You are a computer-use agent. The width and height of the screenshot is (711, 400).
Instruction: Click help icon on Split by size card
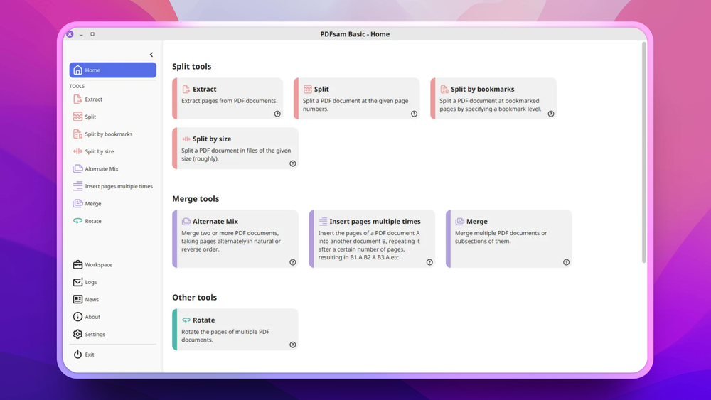[x=293, y=163]
